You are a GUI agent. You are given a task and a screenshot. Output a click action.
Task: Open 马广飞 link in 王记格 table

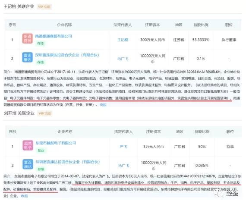click(123, 59)
